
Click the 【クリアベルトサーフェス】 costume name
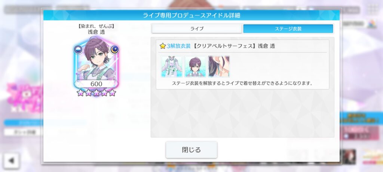224,46
